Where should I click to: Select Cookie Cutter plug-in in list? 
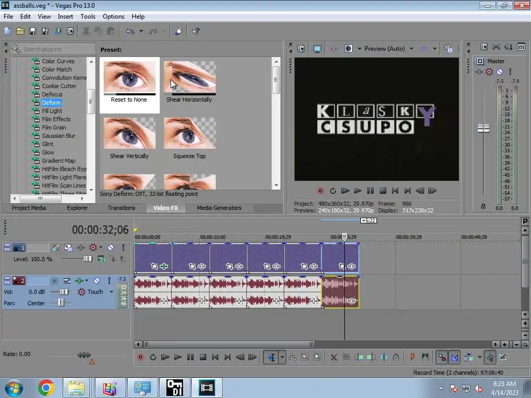[x=59, y=86]
